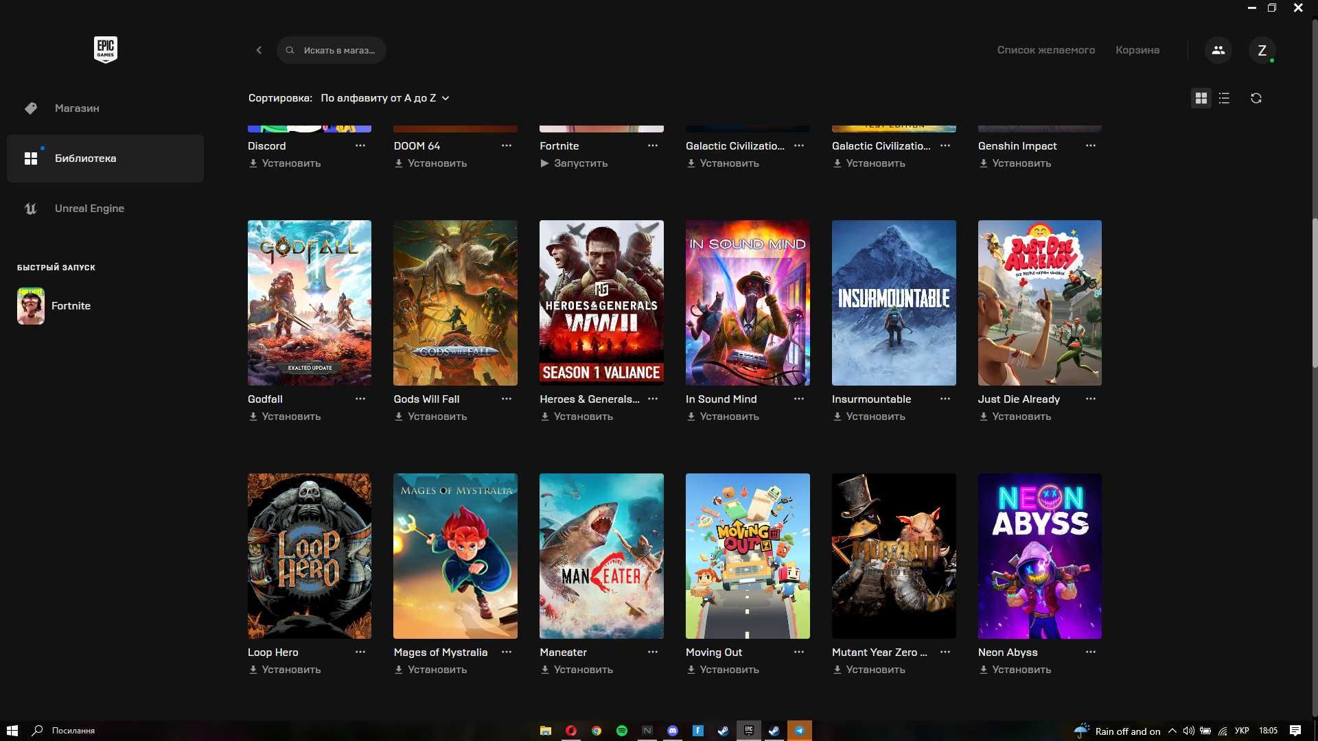Install Loop Hero with Установить
This screenshot has width=1318, height=741.
click(x=284, y=670)
